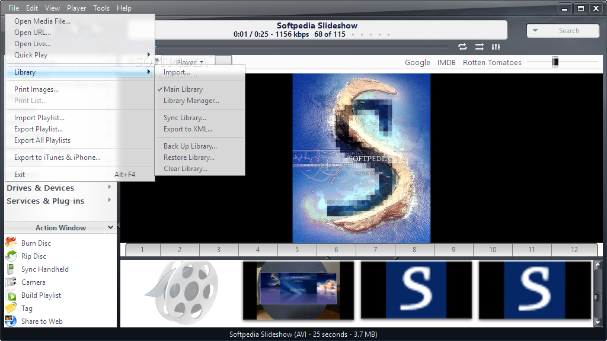Open the equalizer bars icon
607x341 pixels.
pyautogui.click(x=496, y=47)
